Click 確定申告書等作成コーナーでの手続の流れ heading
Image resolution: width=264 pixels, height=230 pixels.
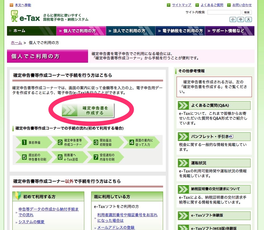[69, 128]
